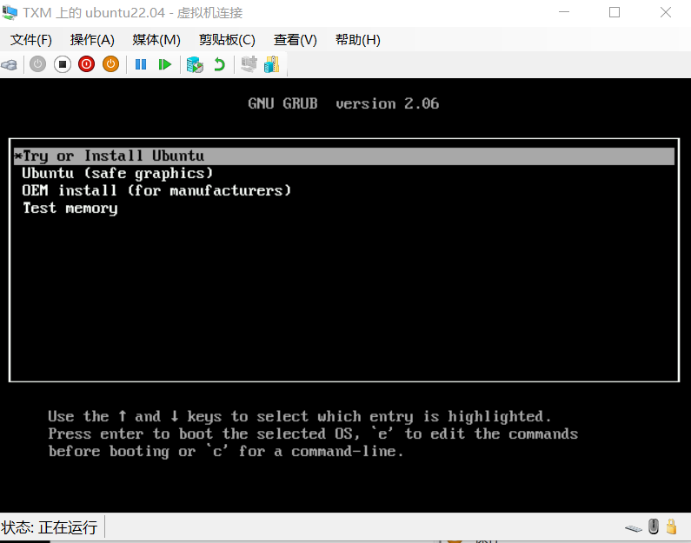Screen dimensions: 691x543
Task: Open the 文件(F) menu
Action: (x=31, y=40)
